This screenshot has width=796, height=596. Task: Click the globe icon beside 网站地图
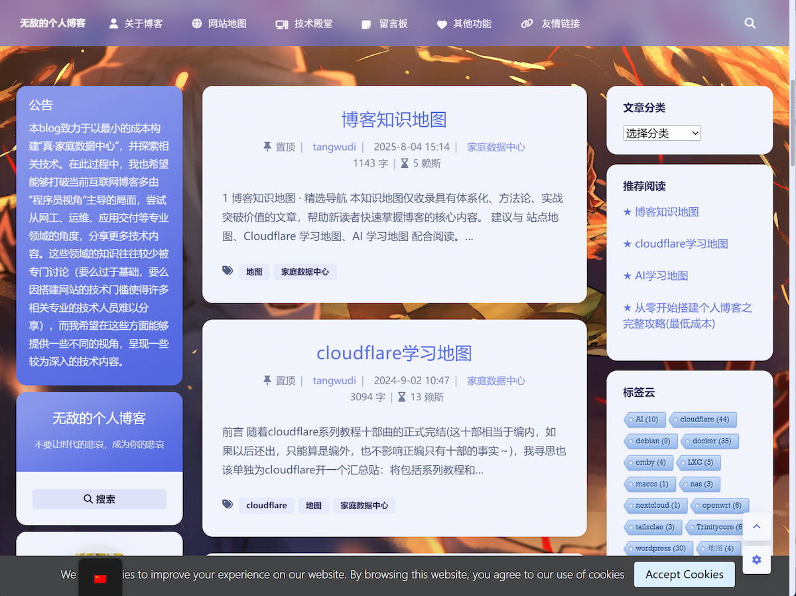coord(196,23)
